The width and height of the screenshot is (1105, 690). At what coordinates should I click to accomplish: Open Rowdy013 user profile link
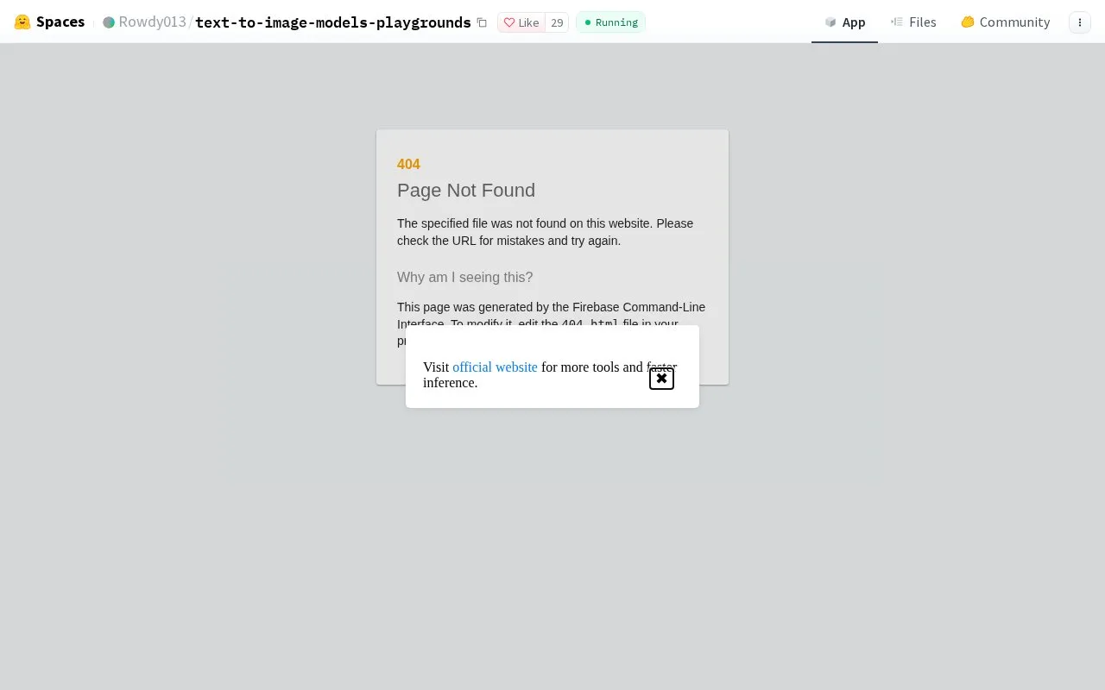[152, 22]
